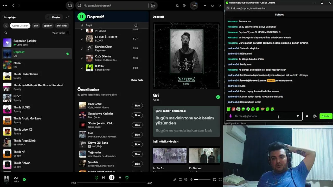
Task: Sort tracks by duration clock icon
Action: click(x=136, y=25)
